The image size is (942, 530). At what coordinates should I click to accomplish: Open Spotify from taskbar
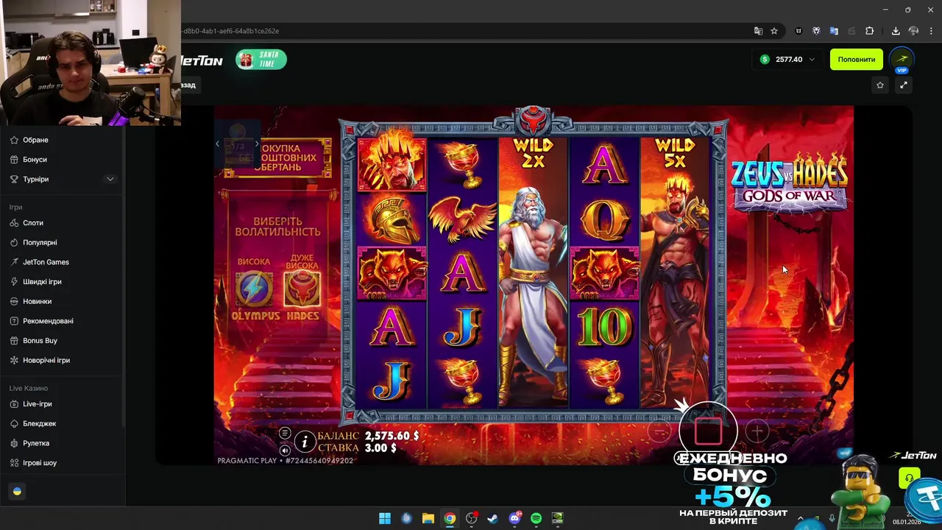click(x=536, y=518)
